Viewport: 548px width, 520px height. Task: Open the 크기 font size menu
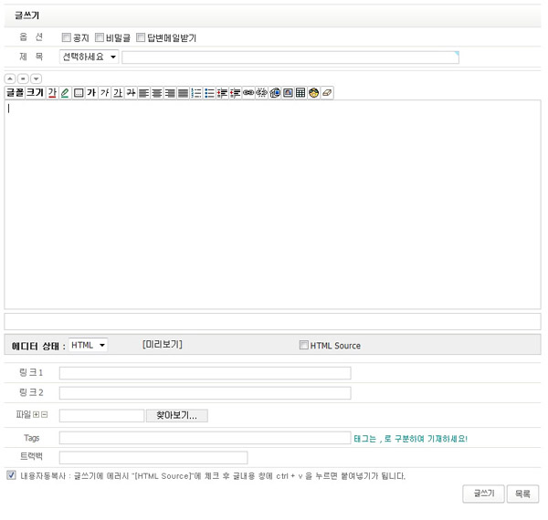click(x=35, y=93)
